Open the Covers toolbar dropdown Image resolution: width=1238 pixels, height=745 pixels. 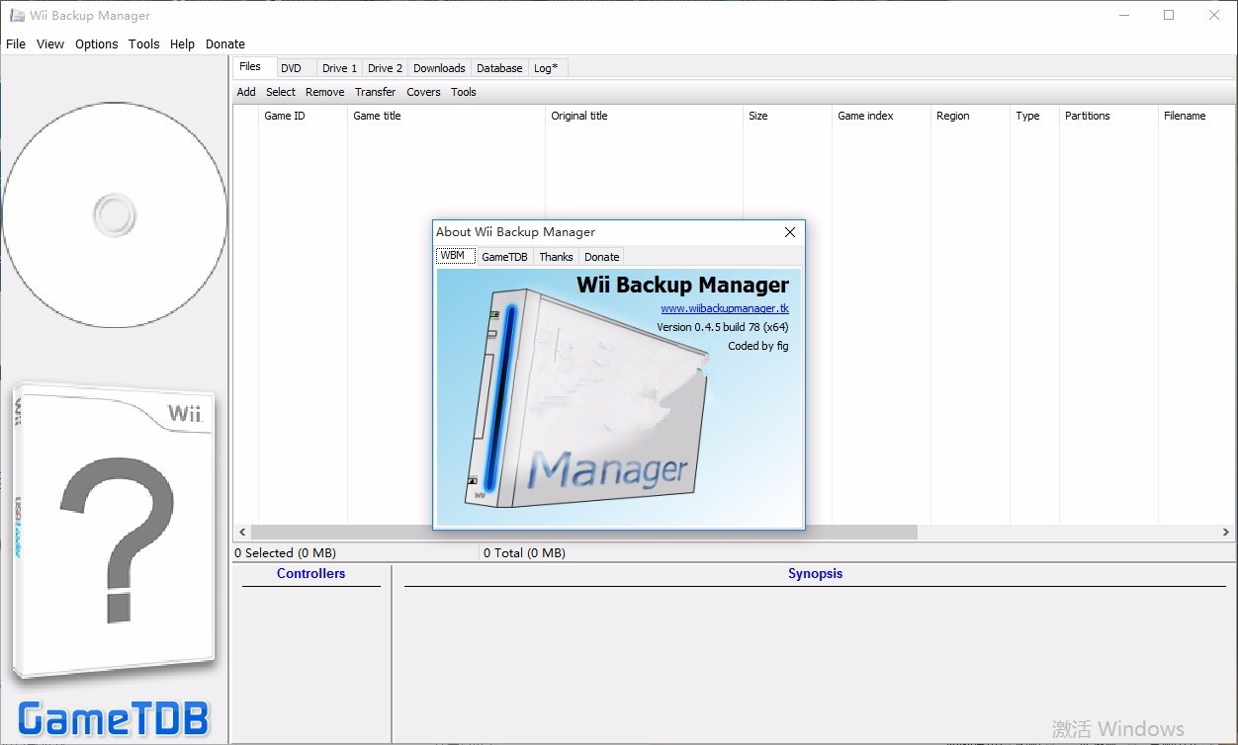click(423, 92)
